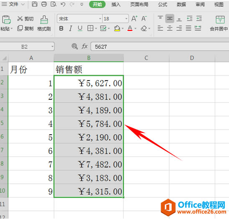Expand the arrow next to 文件

click(23, 4)
